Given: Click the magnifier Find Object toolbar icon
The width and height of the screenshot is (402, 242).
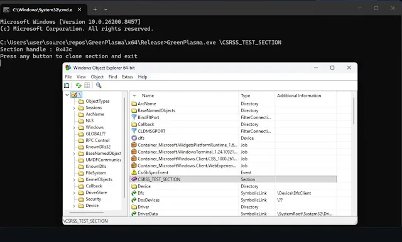Looking at the screenshot, I should point(99,85).
